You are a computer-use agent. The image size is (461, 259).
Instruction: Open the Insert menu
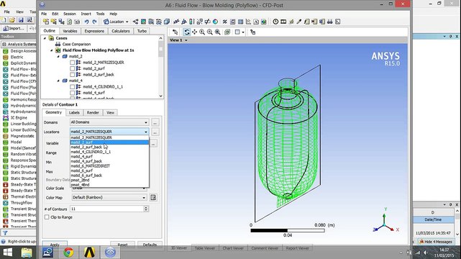(86, 14)
